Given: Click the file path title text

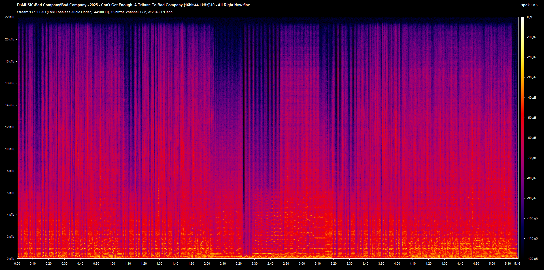Looking at the screenshot, I should click(x=133, y=5).
